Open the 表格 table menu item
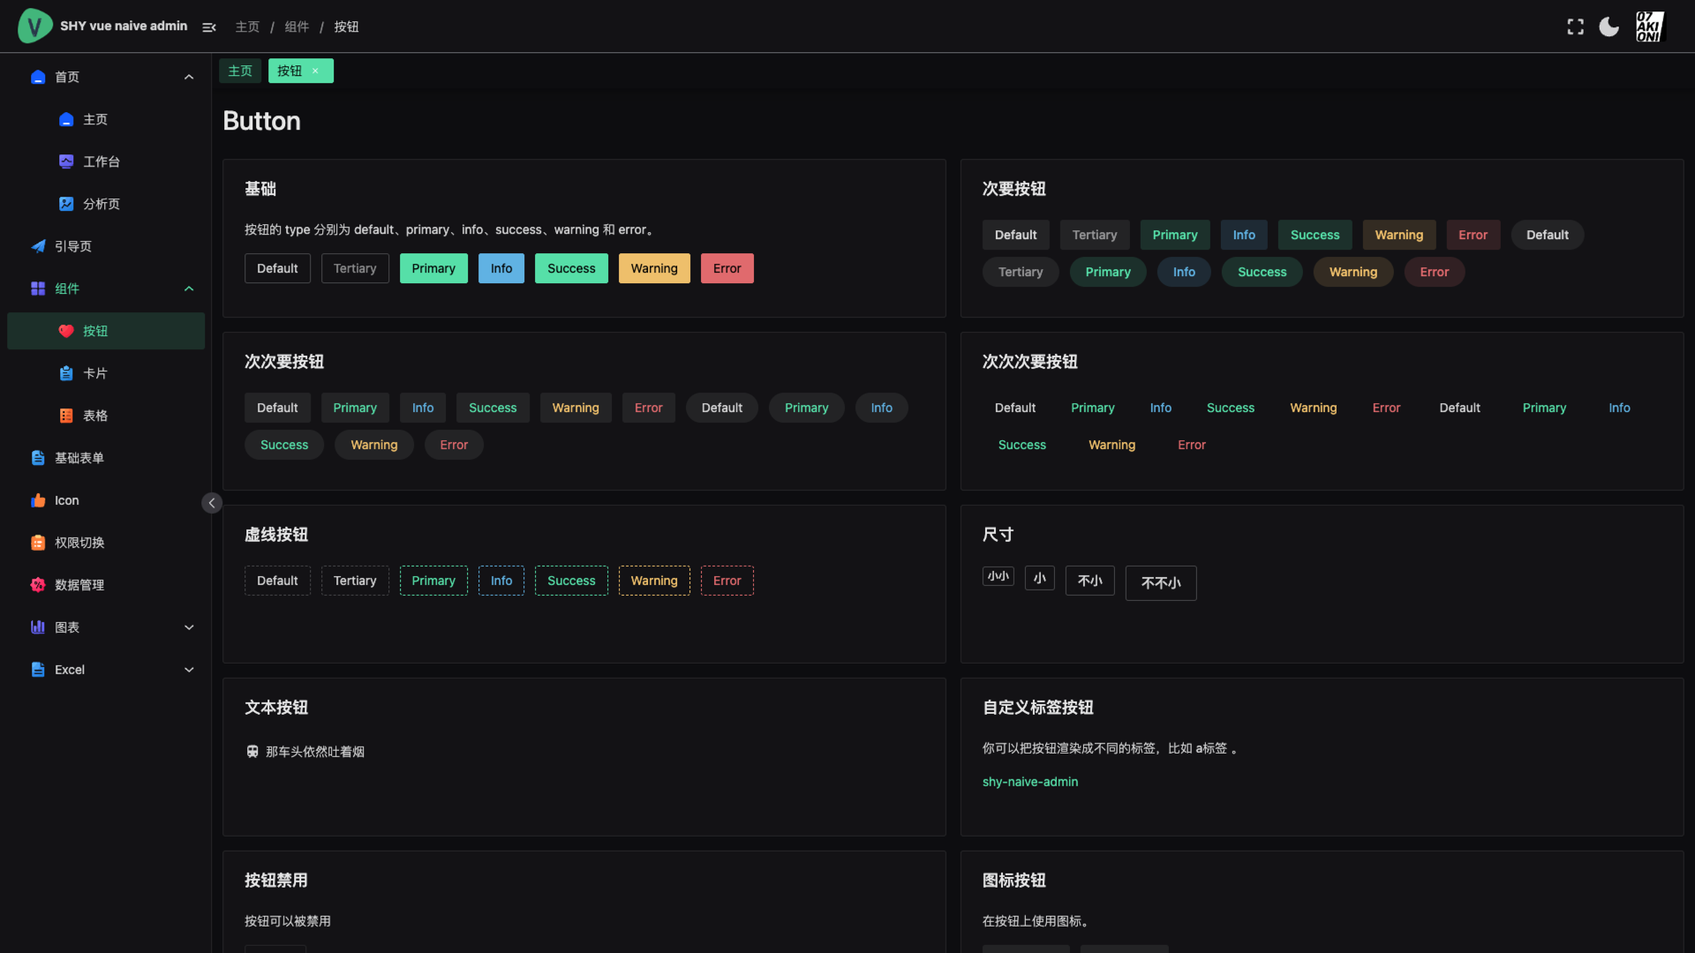This screenshot has width=1695, height=953. point(95,416)
